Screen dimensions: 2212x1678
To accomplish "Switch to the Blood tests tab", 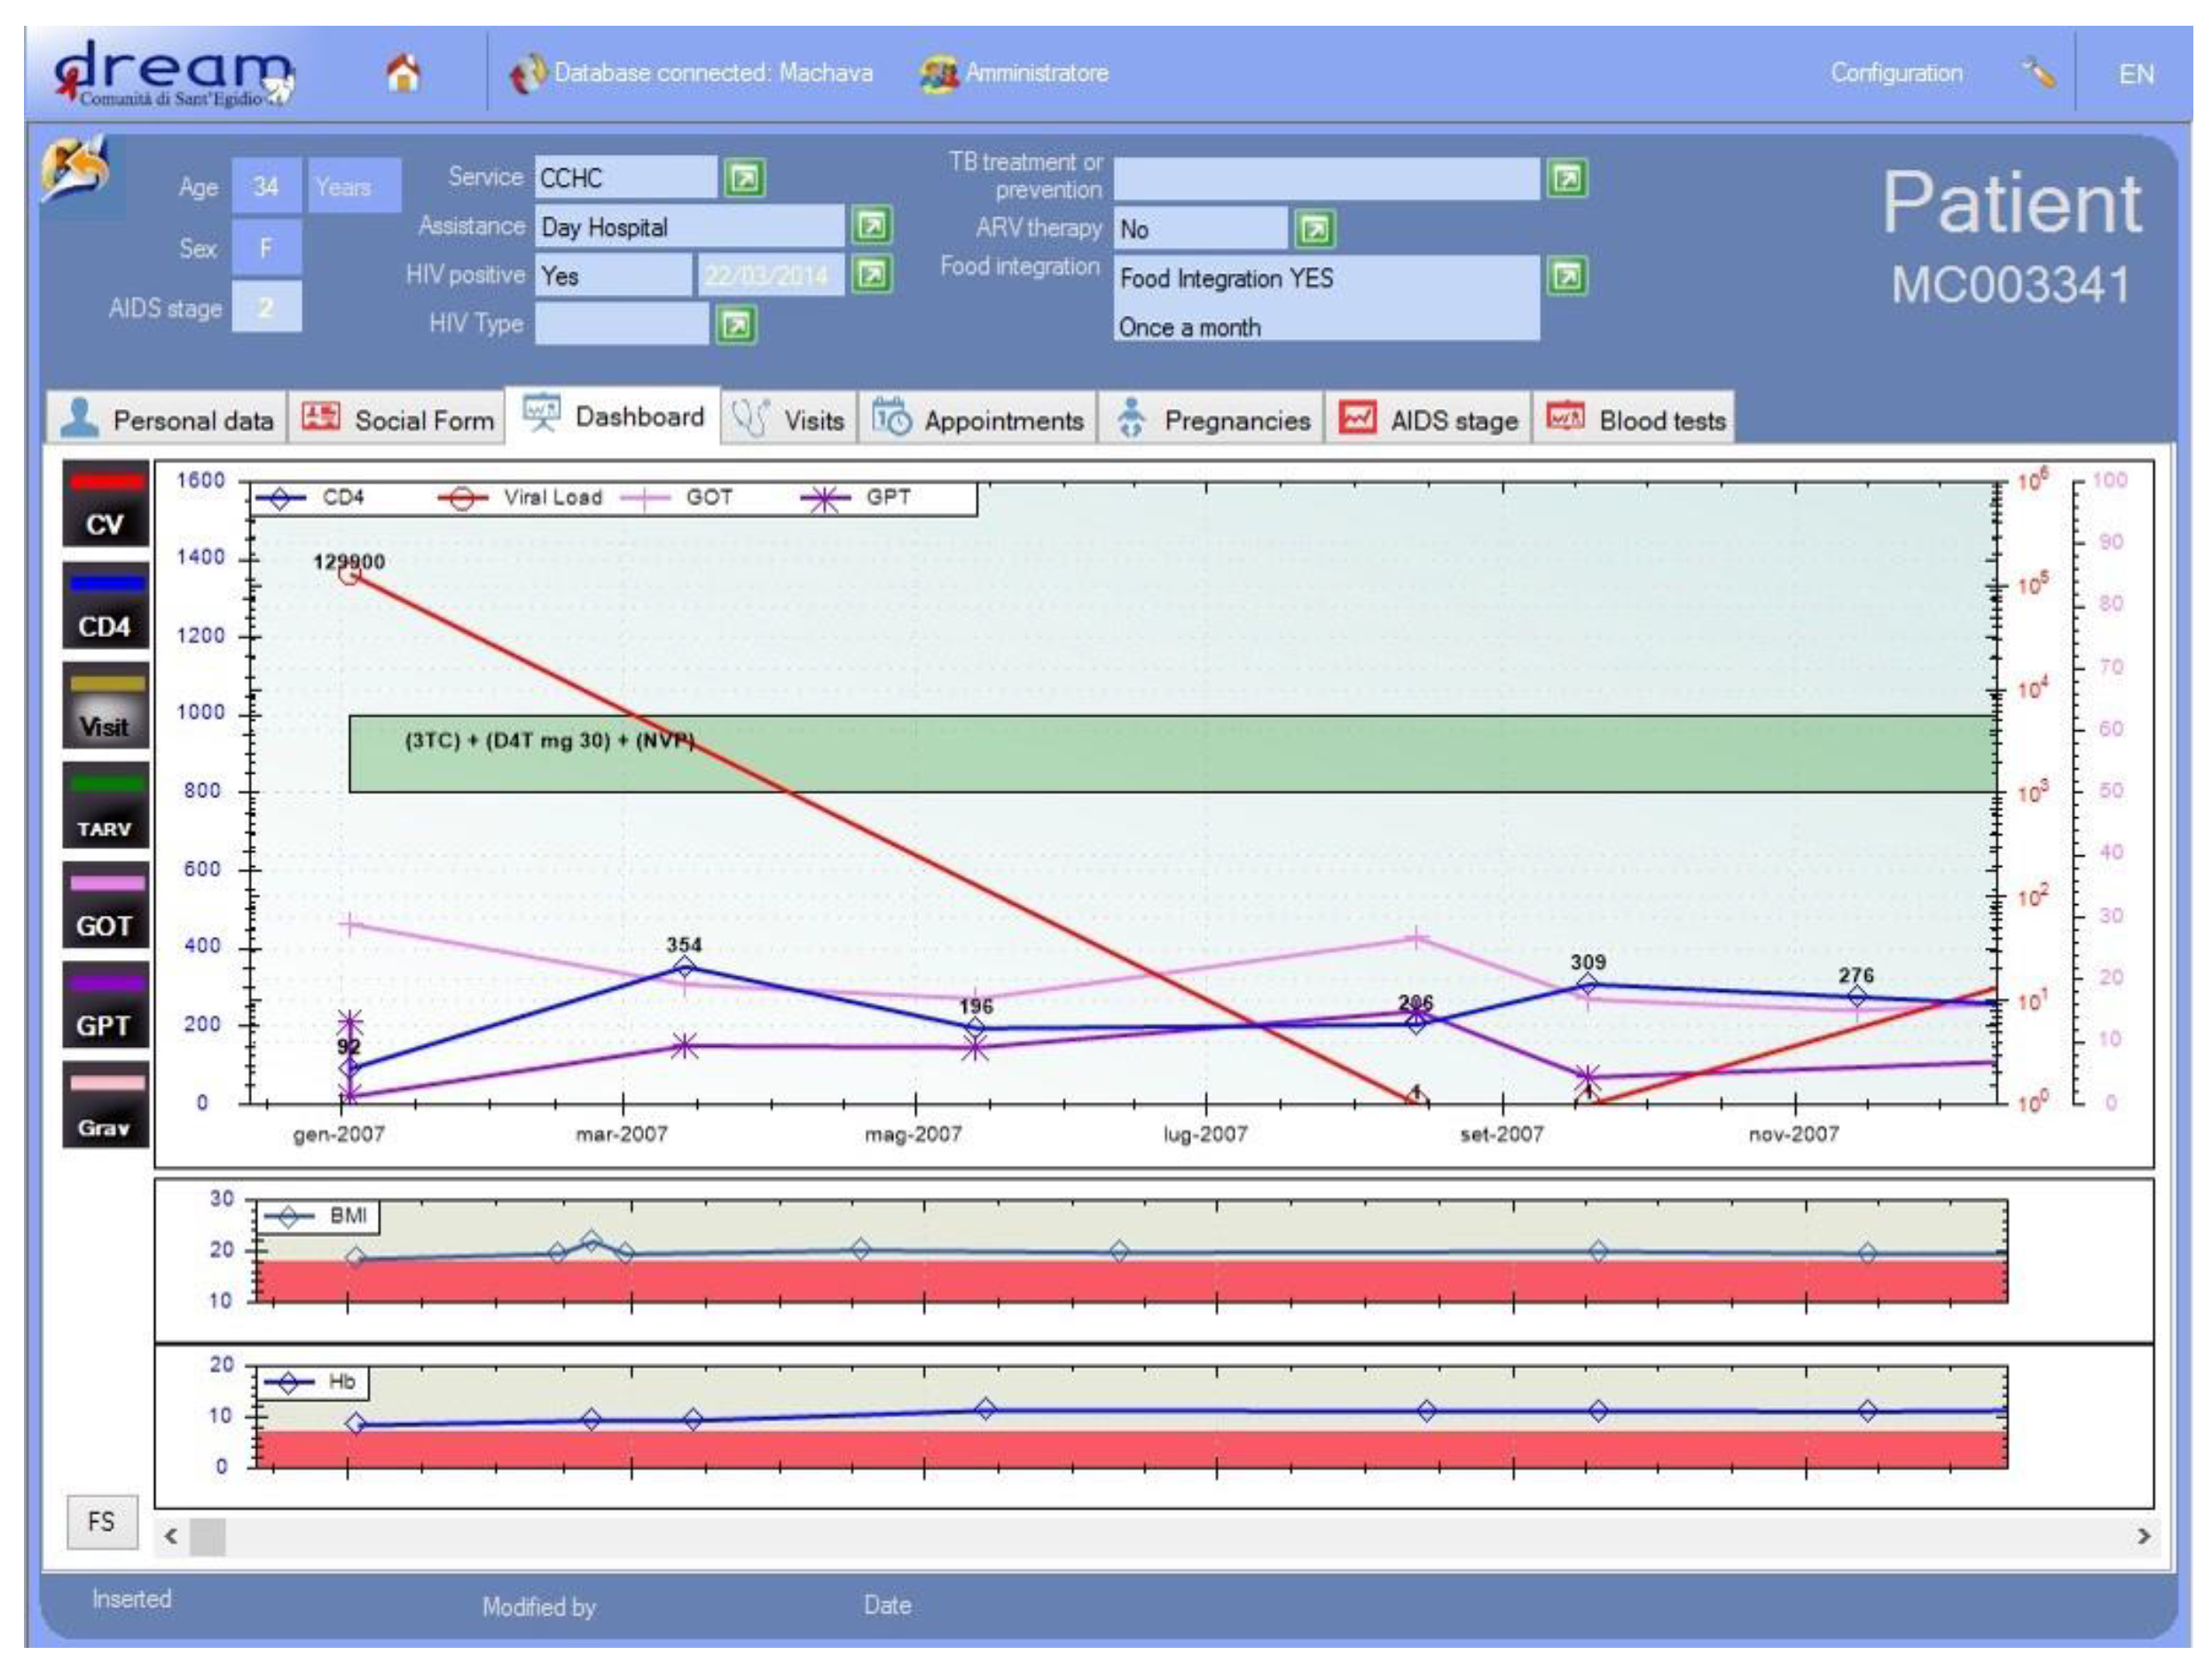I will (x=1636, y=419).
